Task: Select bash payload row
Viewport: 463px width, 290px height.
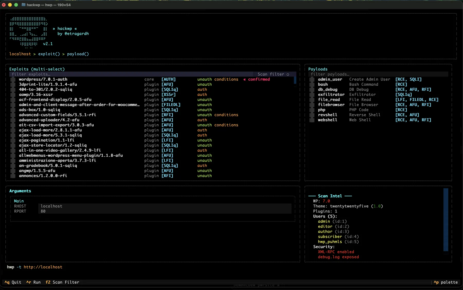Action: click(378, 84)
